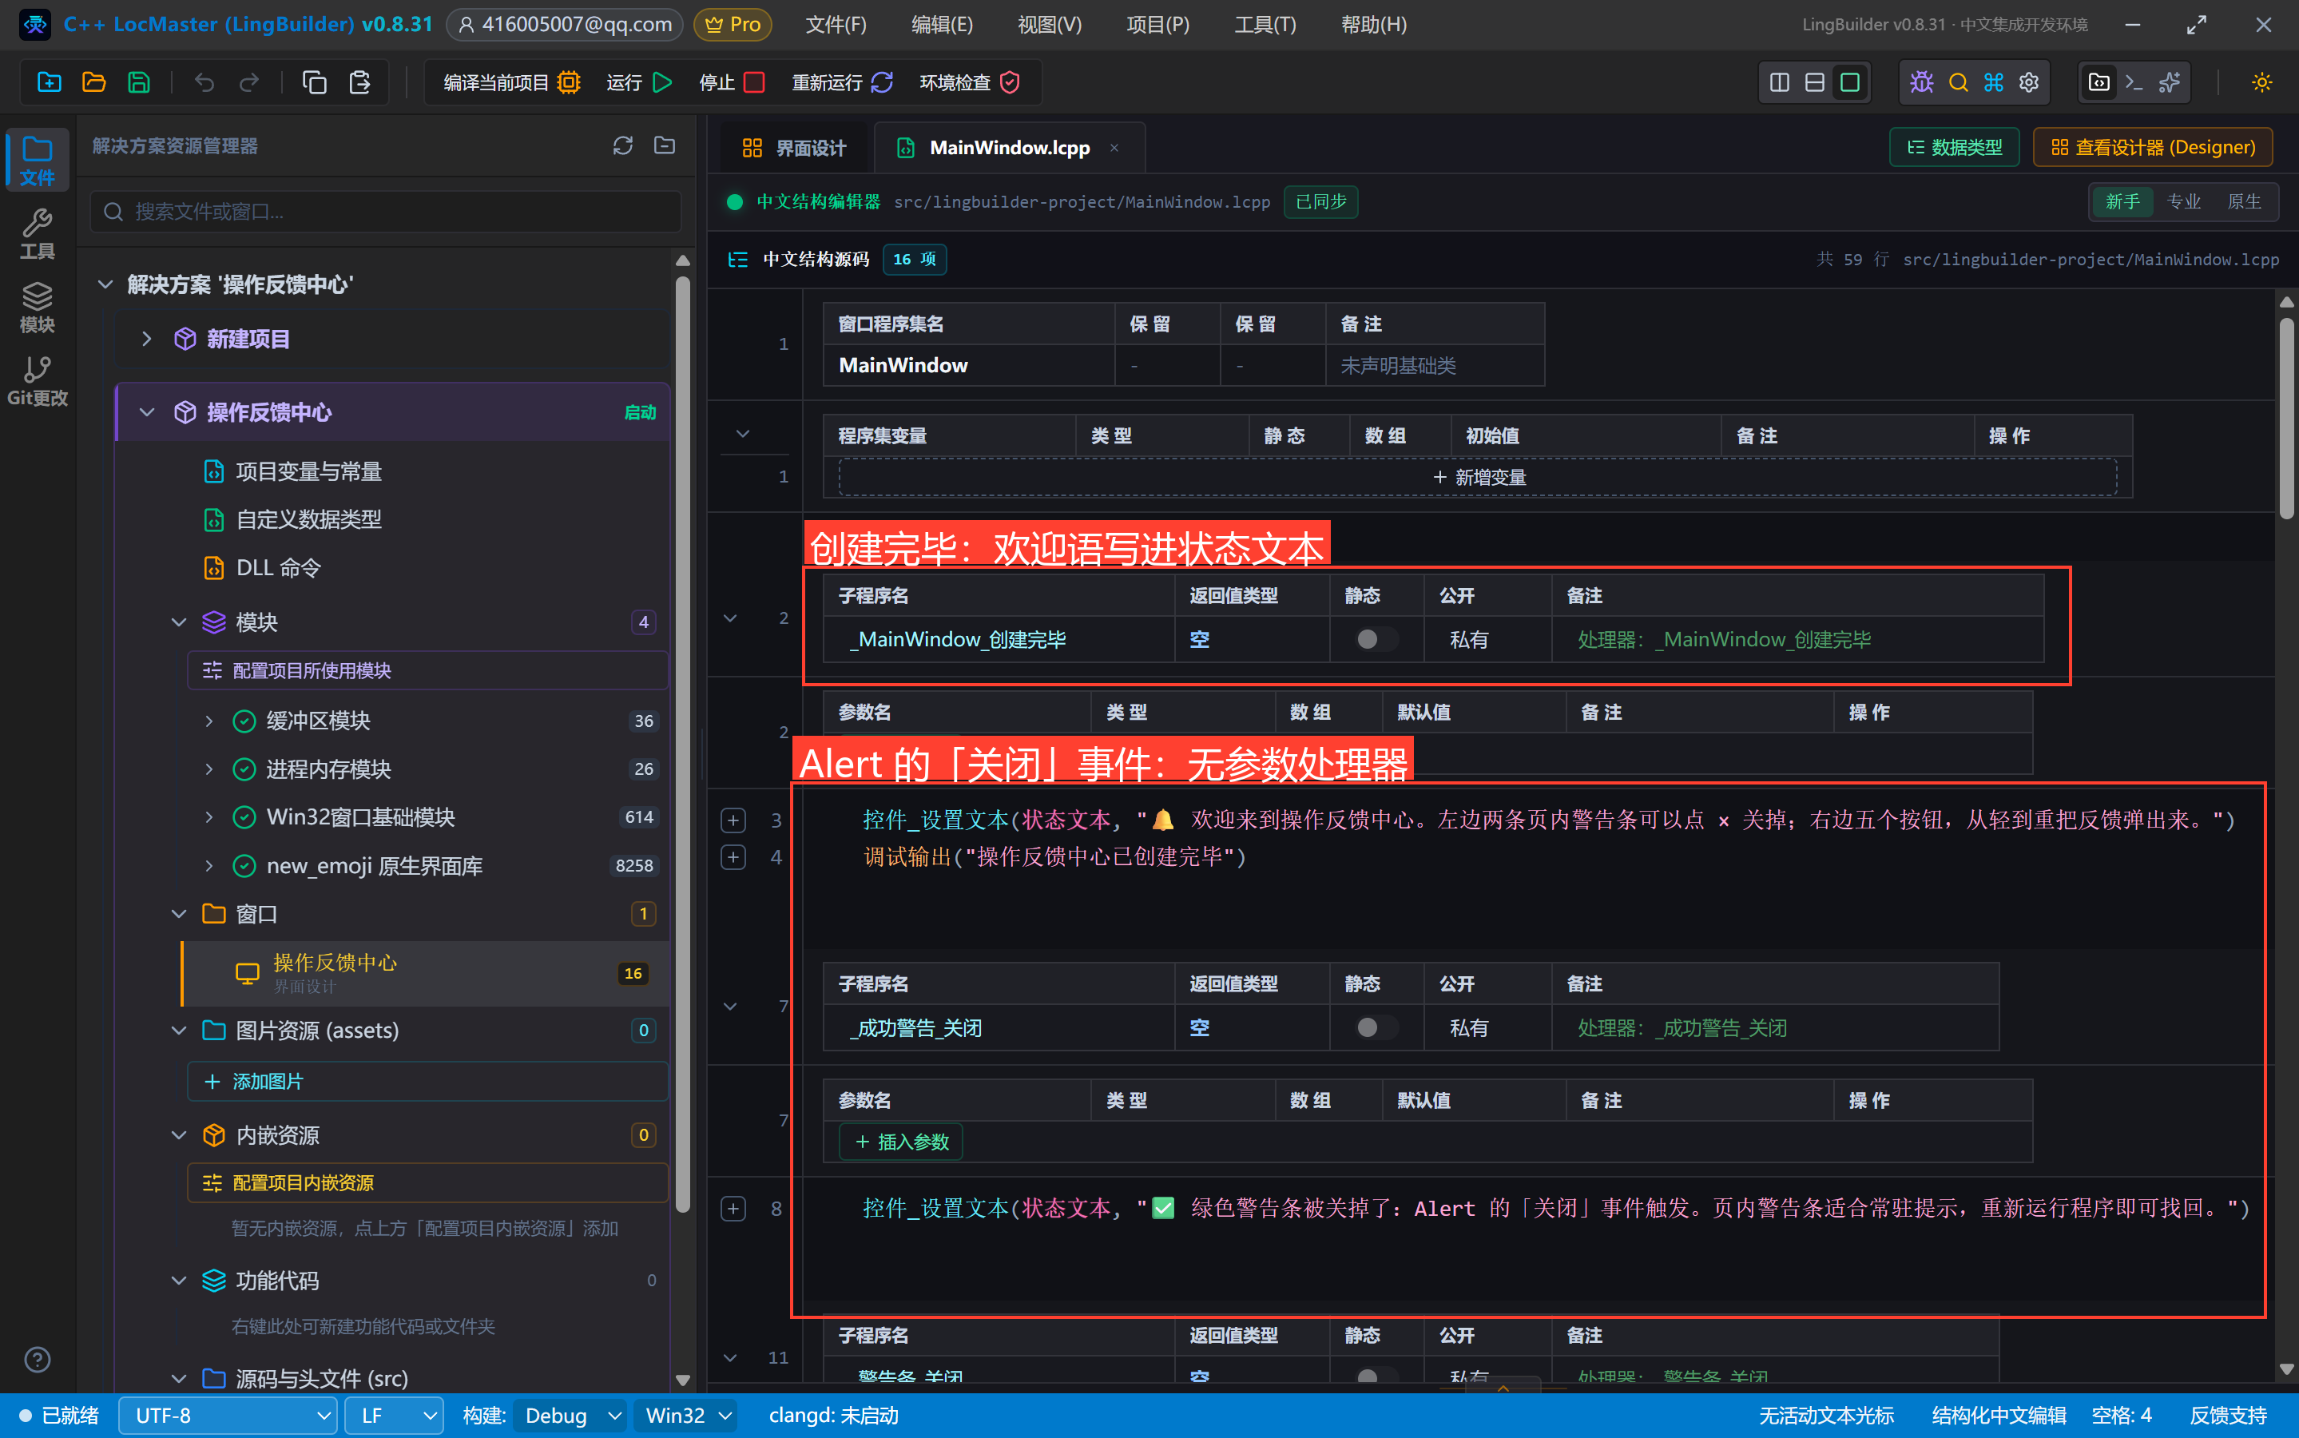Open the terminal prompt icon
The width and height of the screenshot is (2299, 1438).
[2134, 83]
